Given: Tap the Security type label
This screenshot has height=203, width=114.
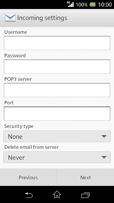Looking at the screenshot, I should (19, 126).
